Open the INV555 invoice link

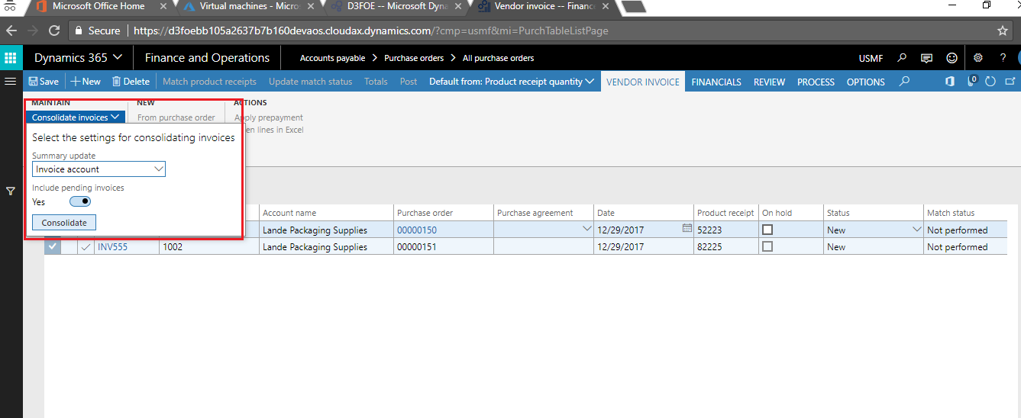112,247
